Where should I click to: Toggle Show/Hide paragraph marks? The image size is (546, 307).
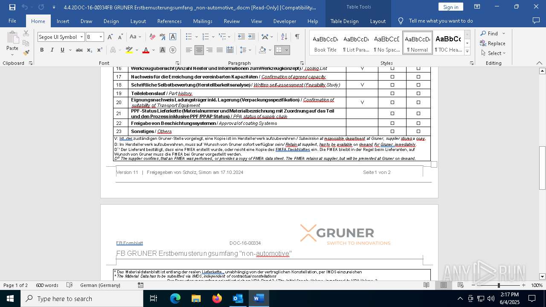click(297, 37)
